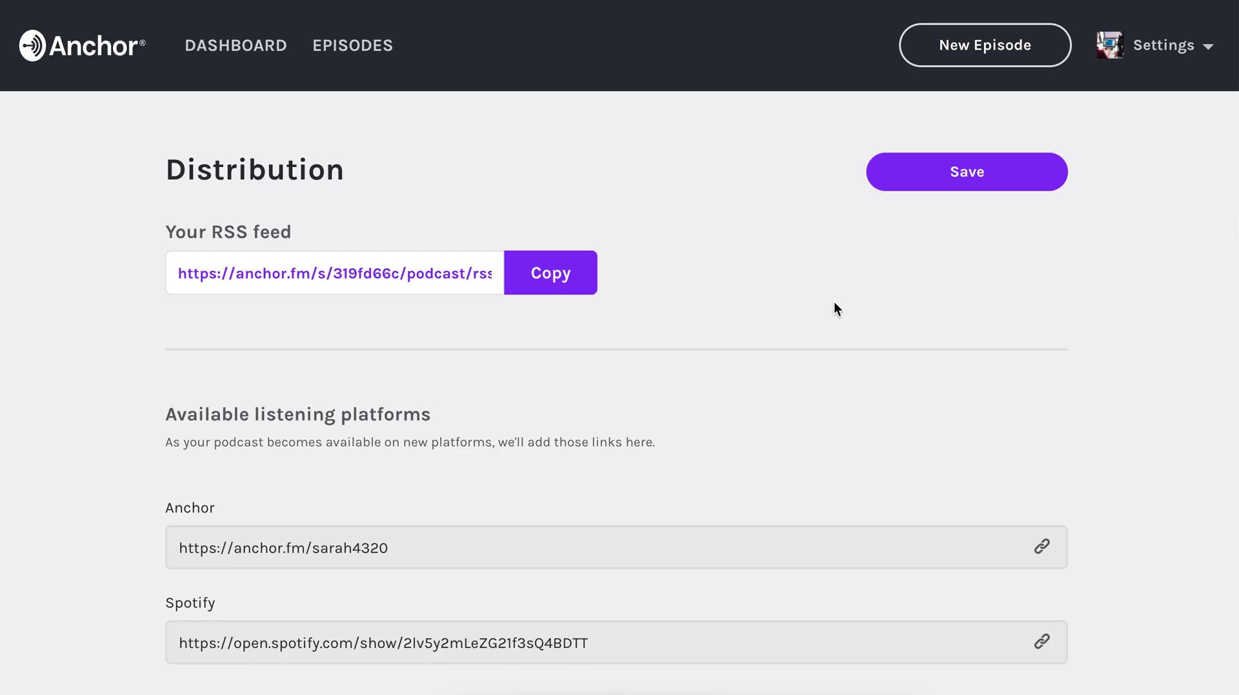Click the Anchor logo icon
This screenshot has height=695, width=1239.
[32, 45]
